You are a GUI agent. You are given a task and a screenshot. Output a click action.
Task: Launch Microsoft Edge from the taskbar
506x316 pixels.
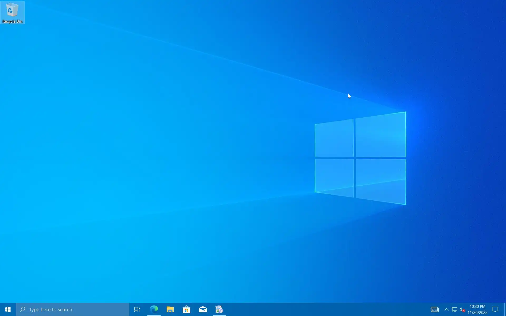(x=154, y=309)
